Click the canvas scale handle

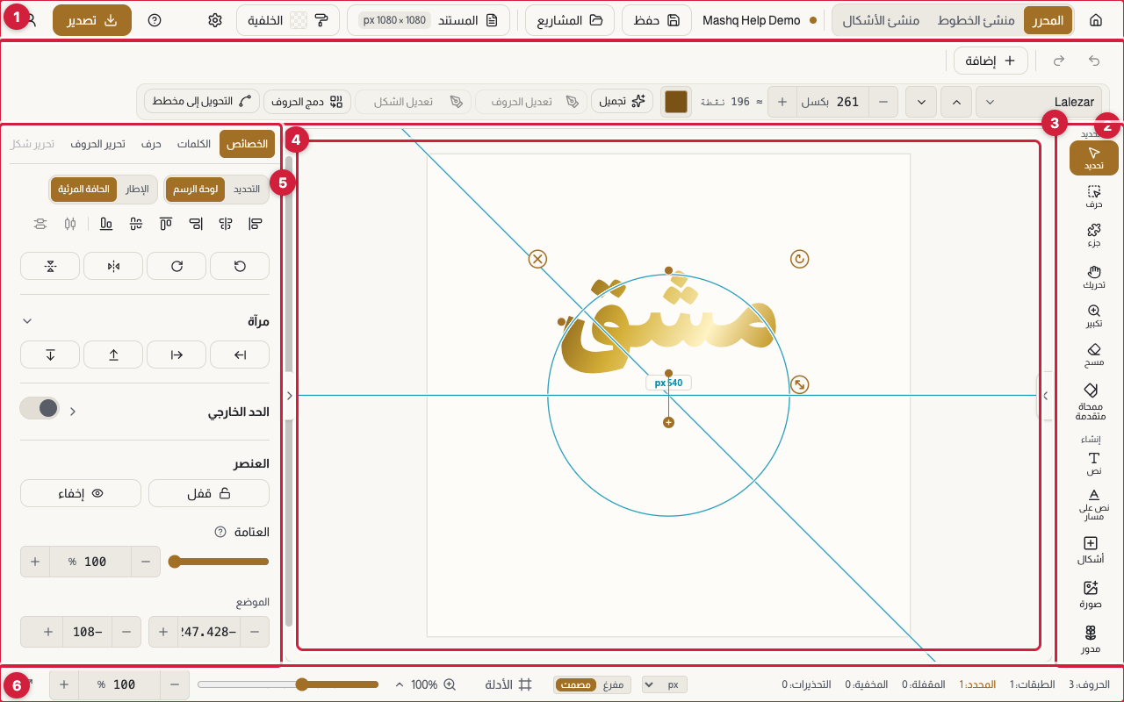pyautogui.click(x=799, y=384)
